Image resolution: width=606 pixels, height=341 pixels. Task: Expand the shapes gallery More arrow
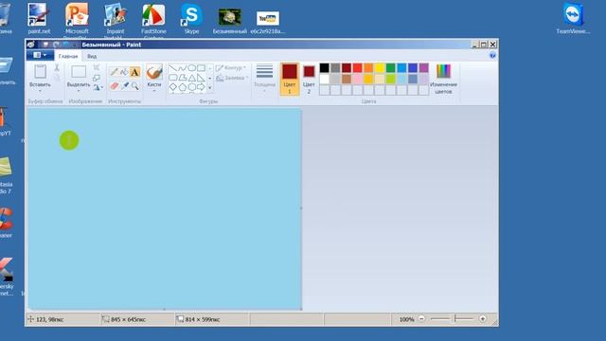coord(210,88)
